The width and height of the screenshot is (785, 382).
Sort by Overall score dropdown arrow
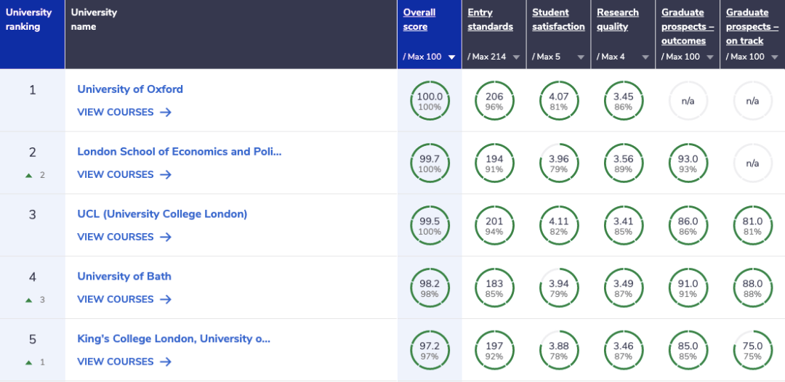click(x=451, y=57)
